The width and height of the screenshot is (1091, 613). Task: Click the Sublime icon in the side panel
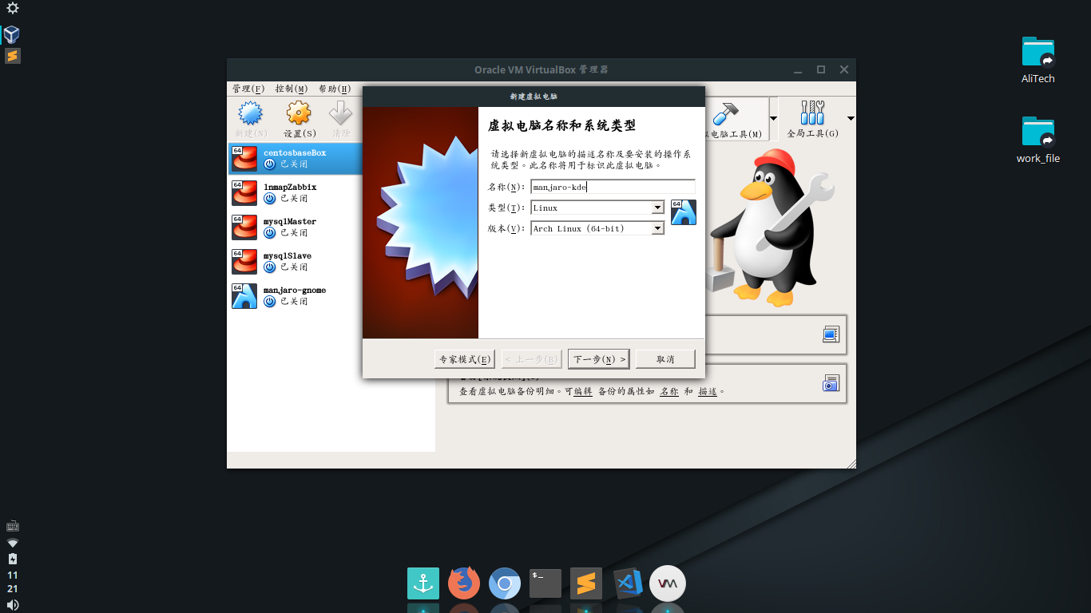pos(12,56)
